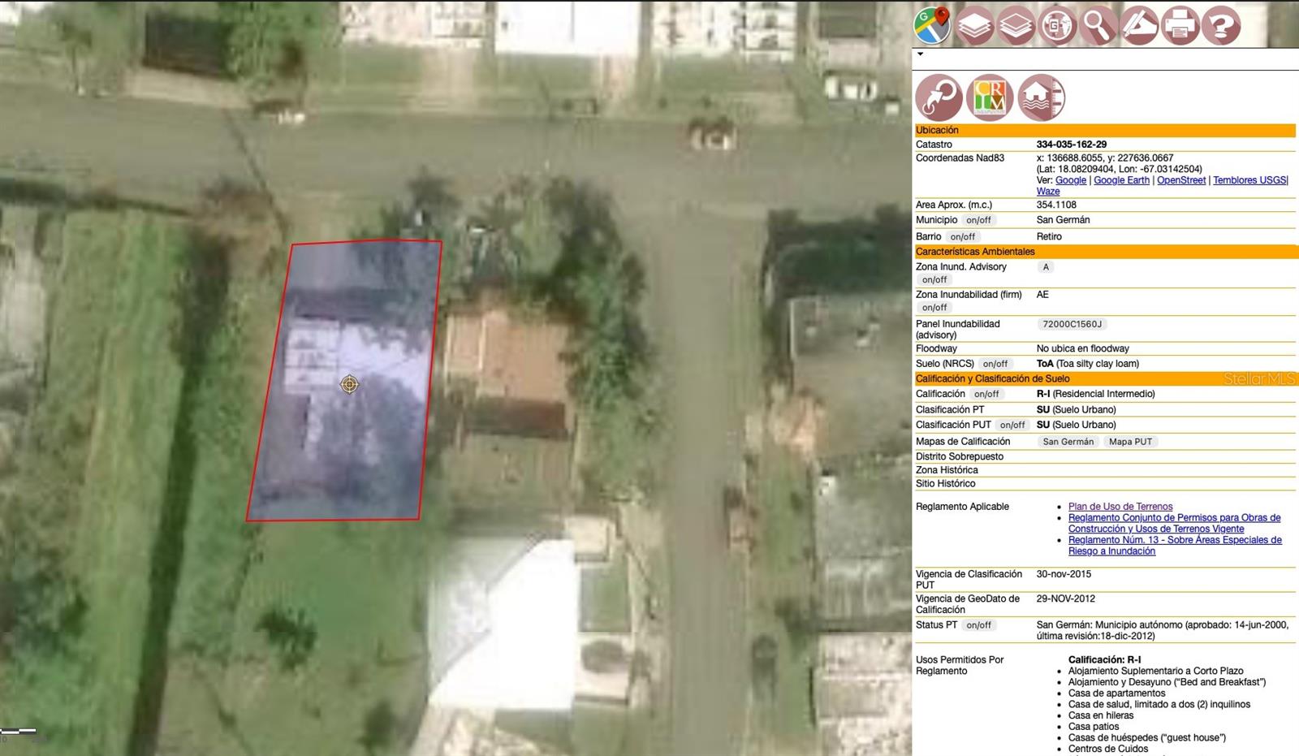
Task: Expand the small dropdown arrow under toolbar
Action: pos(920,54)
